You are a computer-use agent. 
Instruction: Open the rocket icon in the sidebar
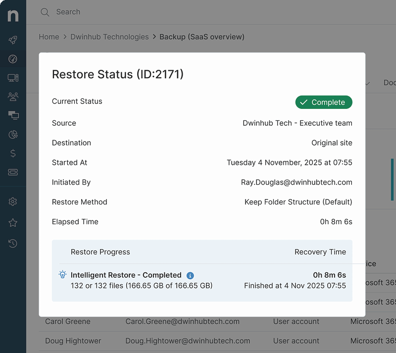pos(13,41)
